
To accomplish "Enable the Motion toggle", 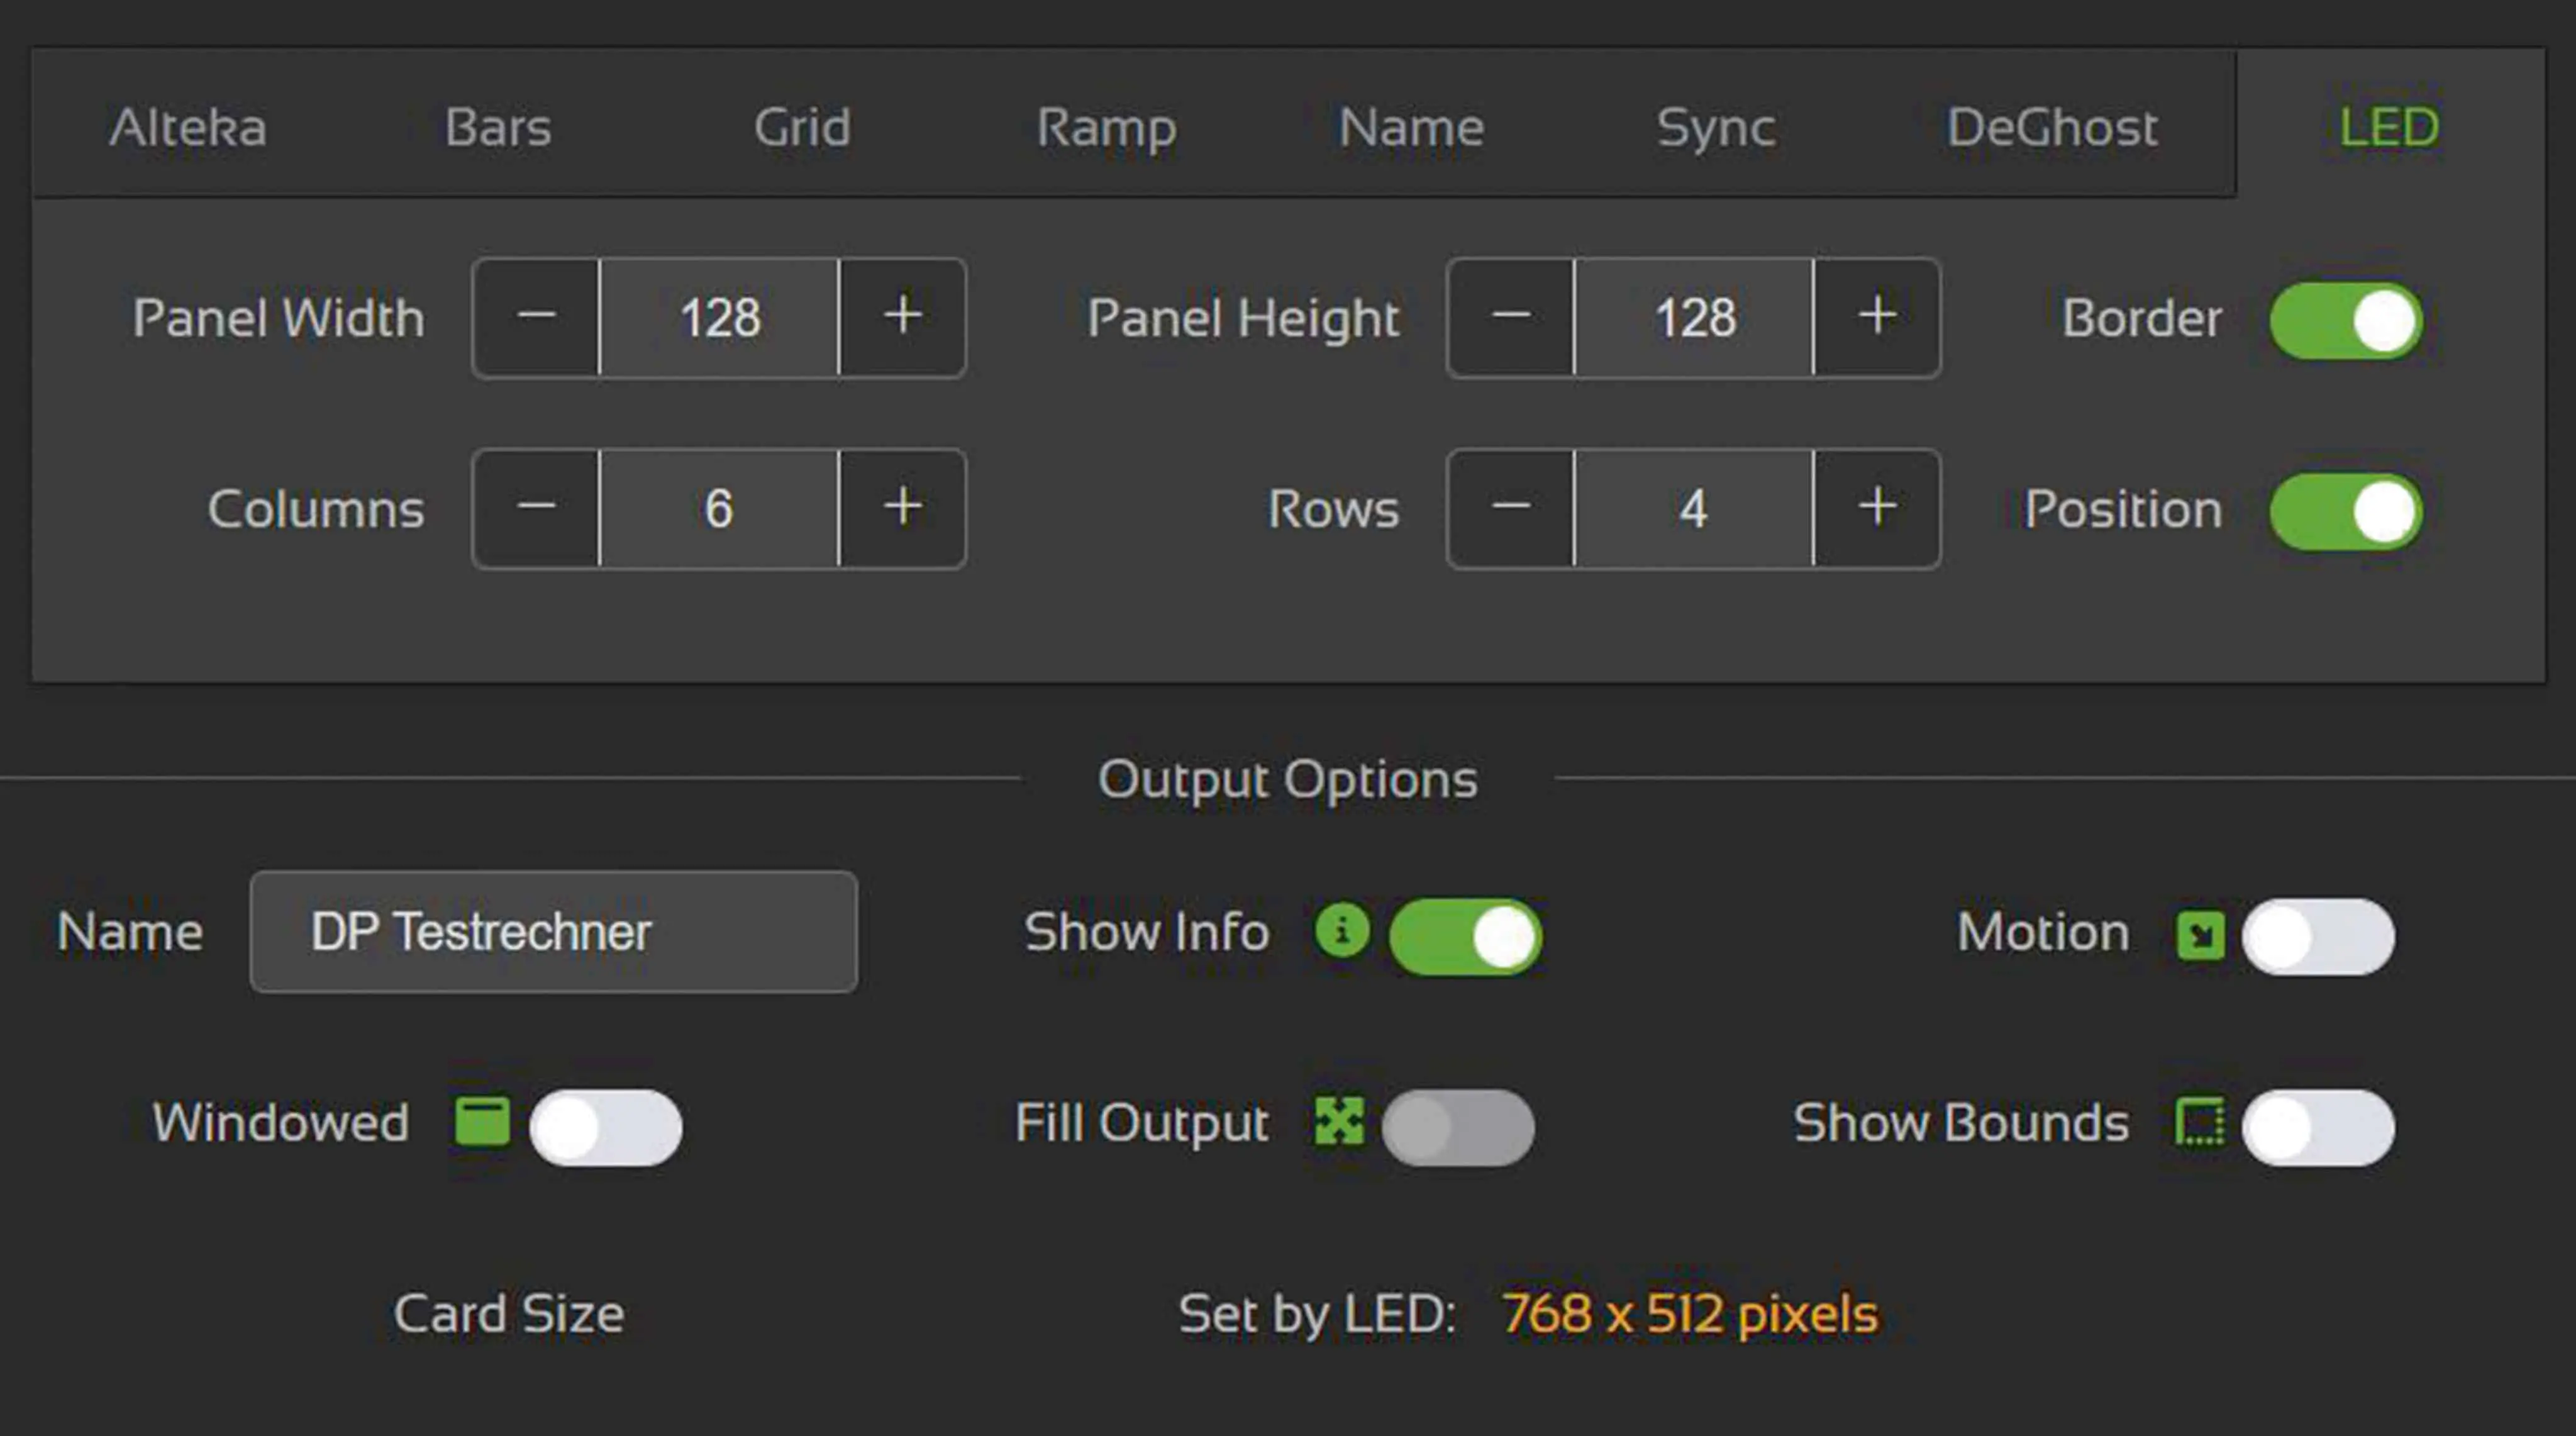I will click(x=2318, y=937).
